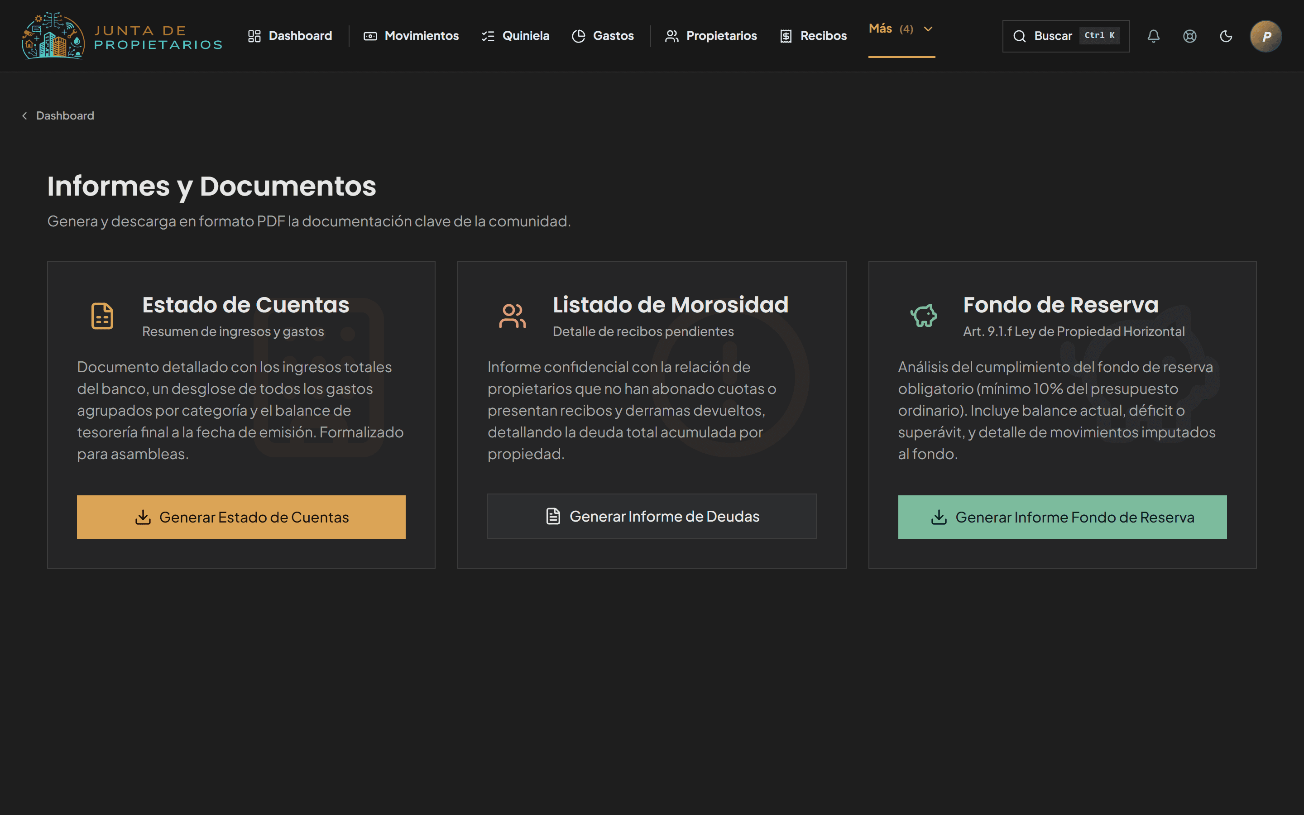Toggle dark mode moon icon
Image resolution: width=1304 pixels, height=815 pixels.
pos(1226,36)
